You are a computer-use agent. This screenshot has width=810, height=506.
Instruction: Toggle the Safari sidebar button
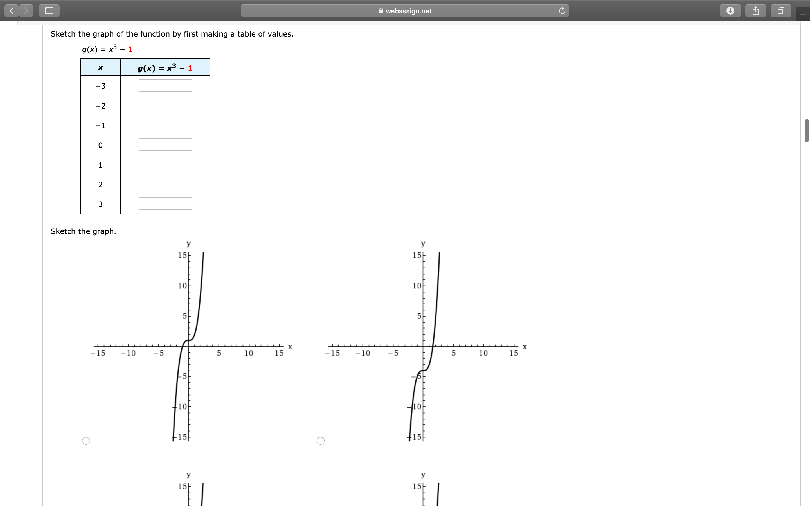tap(49, 11)
